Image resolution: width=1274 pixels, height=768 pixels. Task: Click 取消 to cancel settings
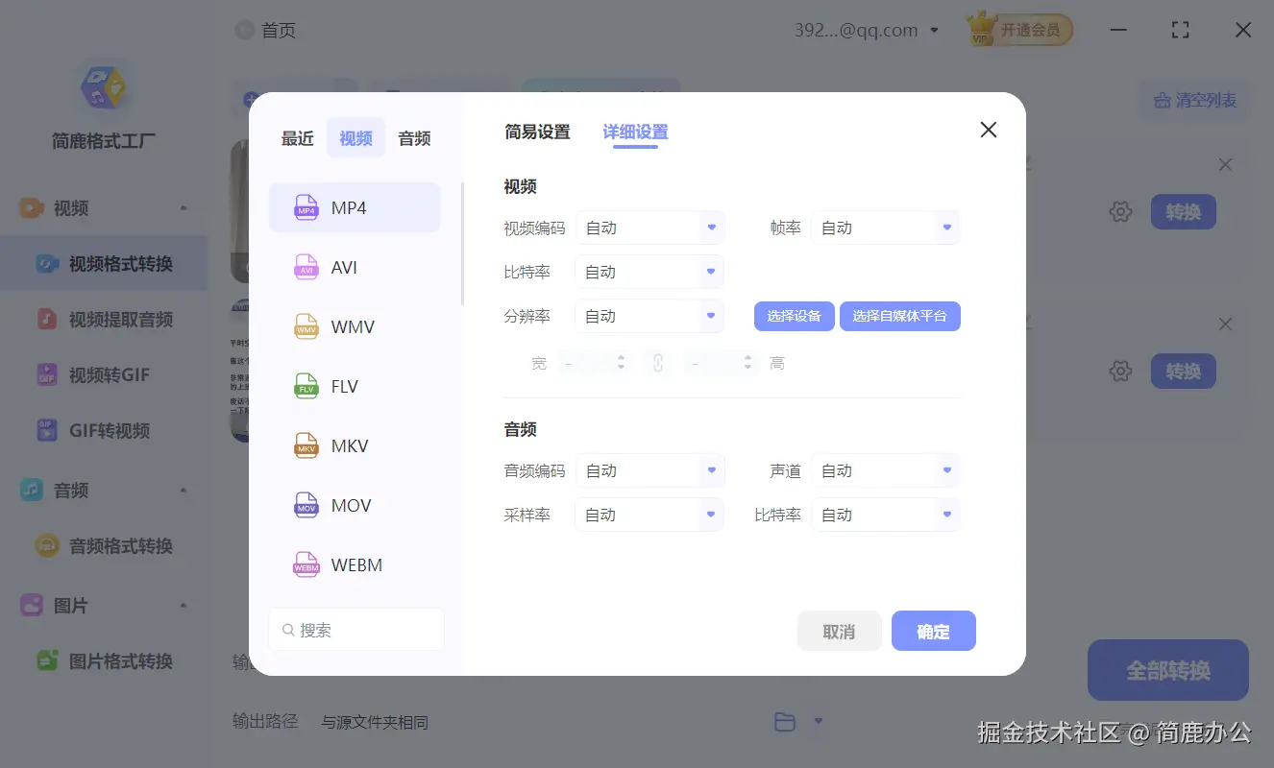(x=839, y=632)
